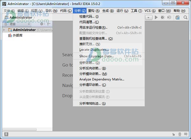
Task: Choose 分析反向依赖... (B) menu entry
Action: (109, 68)
